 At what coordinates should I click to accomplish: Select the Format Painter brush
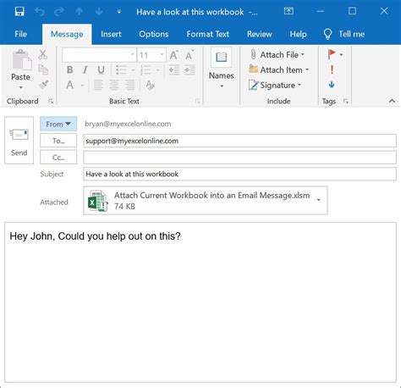coord(43,85)
